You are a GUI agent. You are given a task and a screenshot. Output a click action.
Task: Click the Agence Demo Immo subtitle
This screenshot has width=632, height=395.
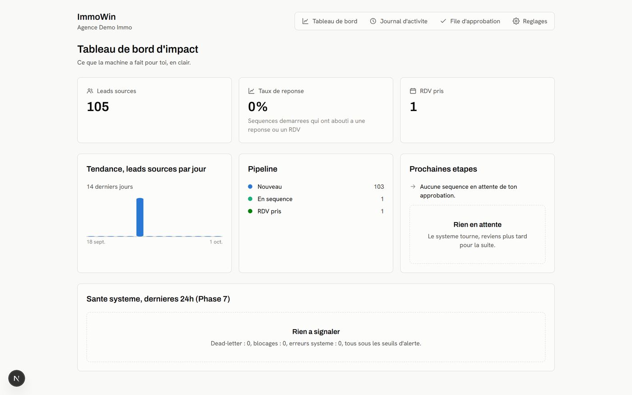coord(105,27)
